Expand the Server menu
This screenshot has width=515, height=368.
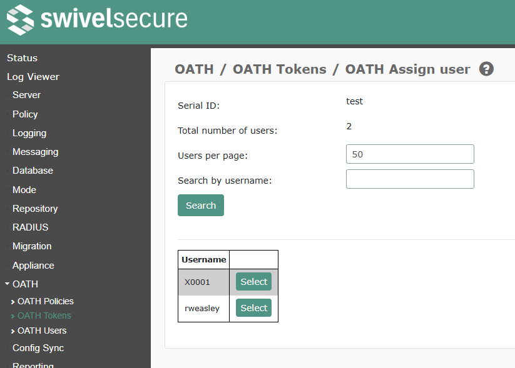tap(26, 95)
